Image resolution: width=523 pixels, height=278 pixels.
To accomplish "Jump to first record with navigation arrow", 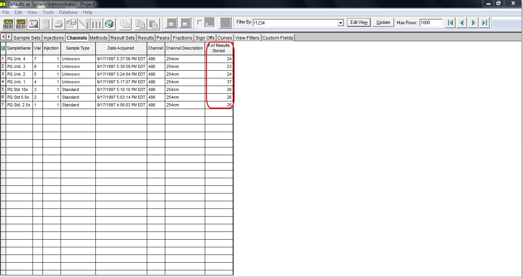I will [450, 23].
